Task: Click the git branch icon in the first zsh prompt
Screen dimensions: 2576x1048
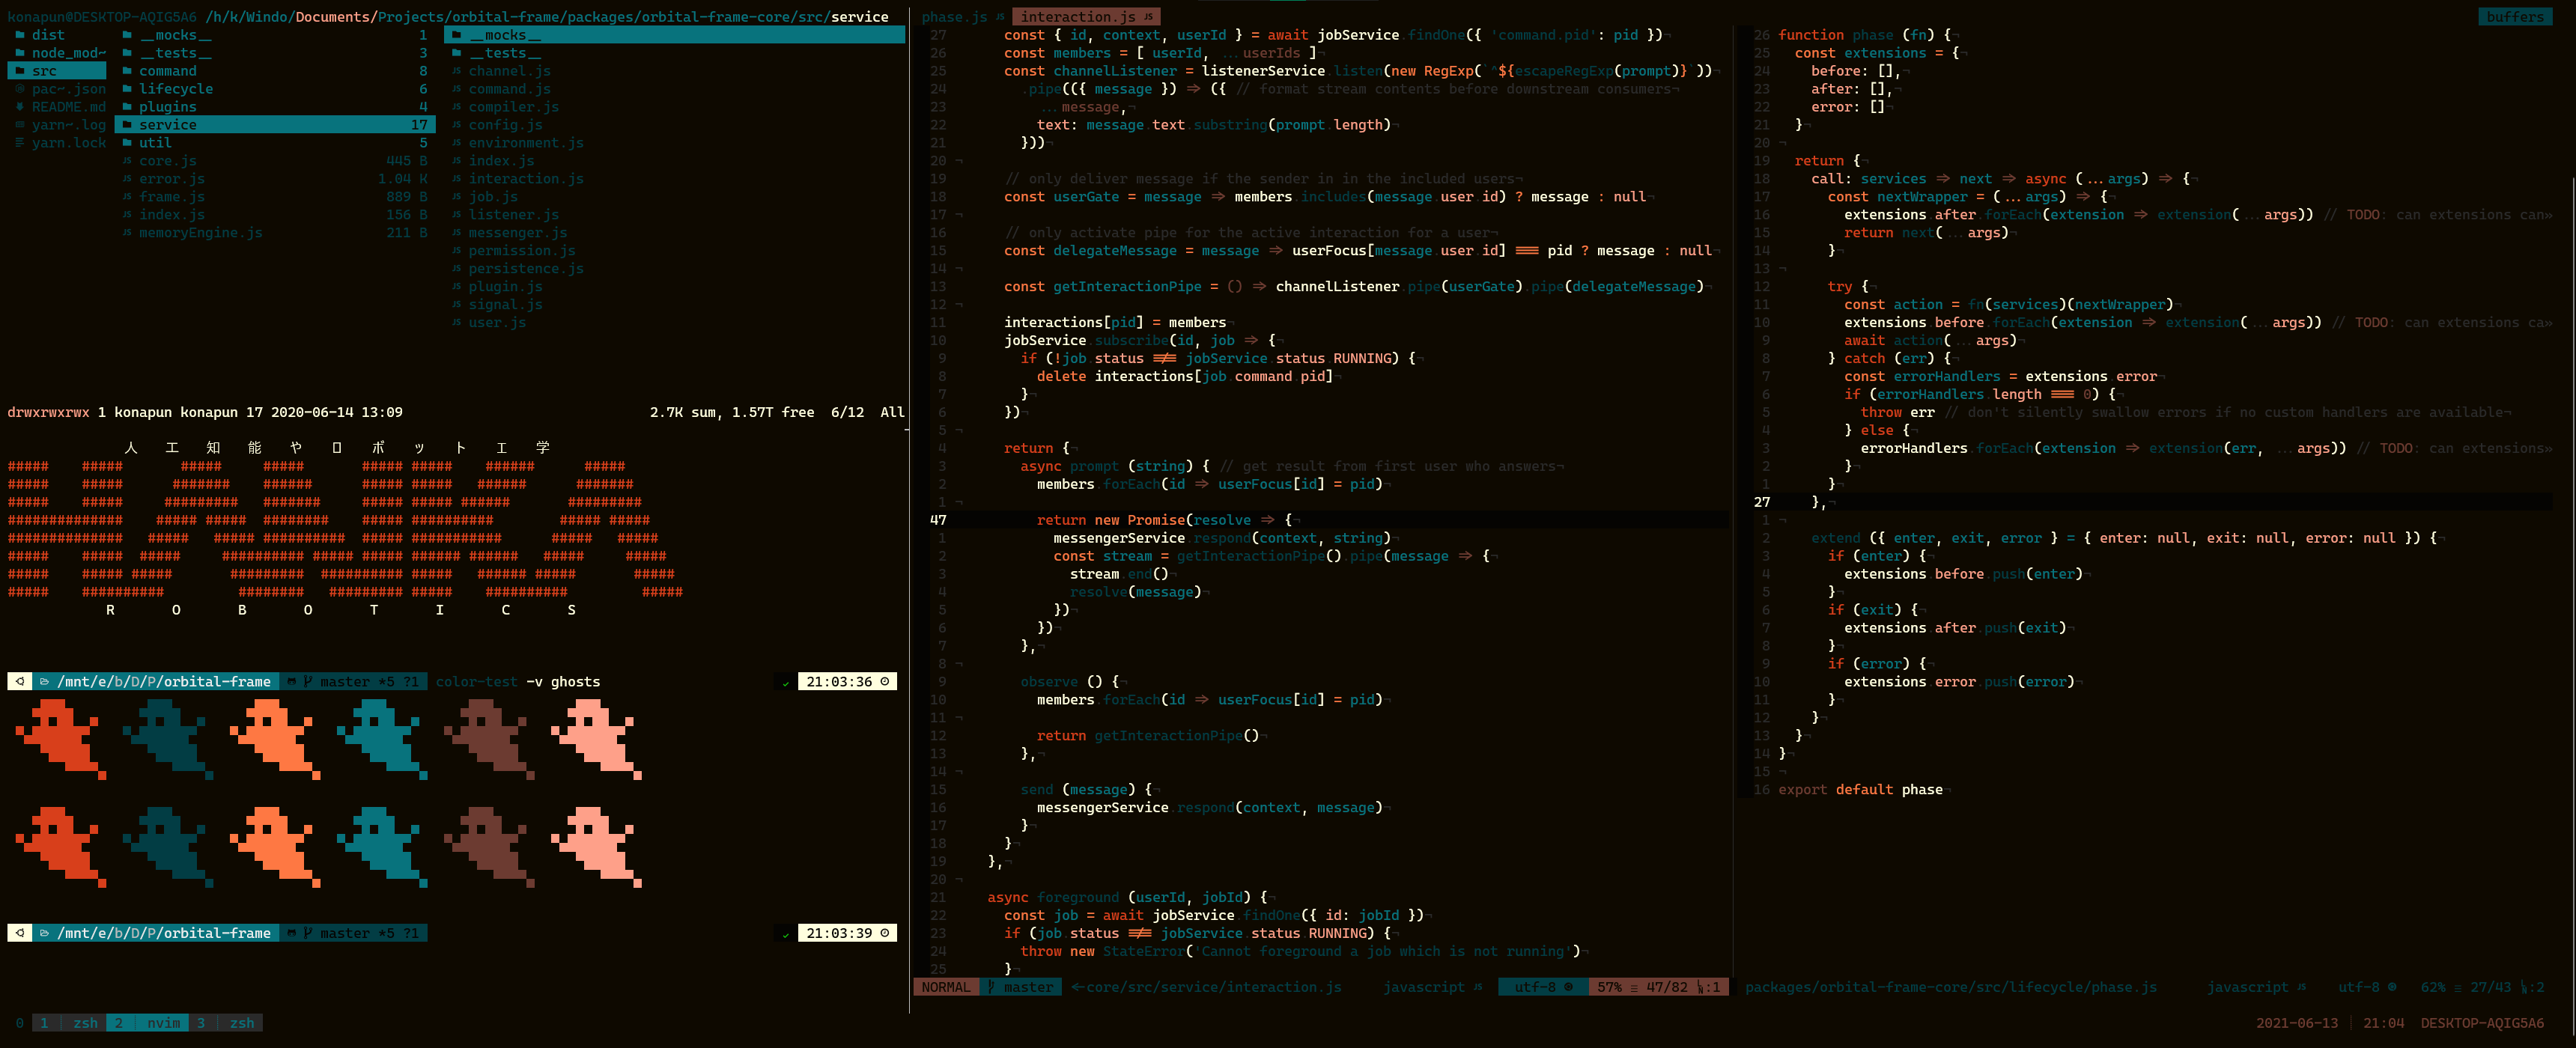Action: [x=307, y=682]
